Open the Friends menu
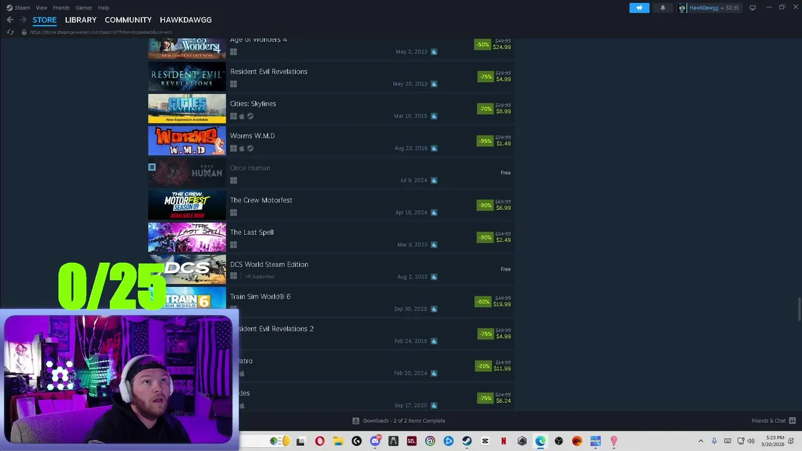Screen dimensions: 802x451 pos(61,8)
